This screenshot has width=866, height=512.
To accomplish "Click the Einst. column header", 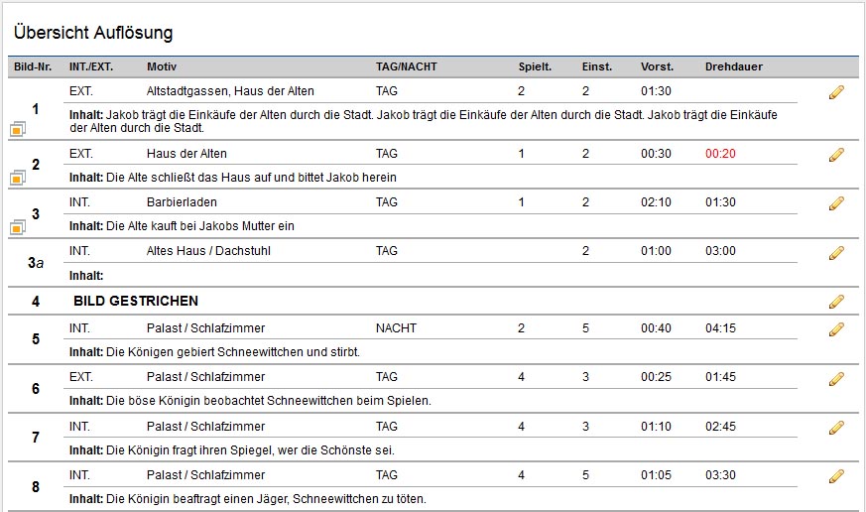I will point(597,66).
